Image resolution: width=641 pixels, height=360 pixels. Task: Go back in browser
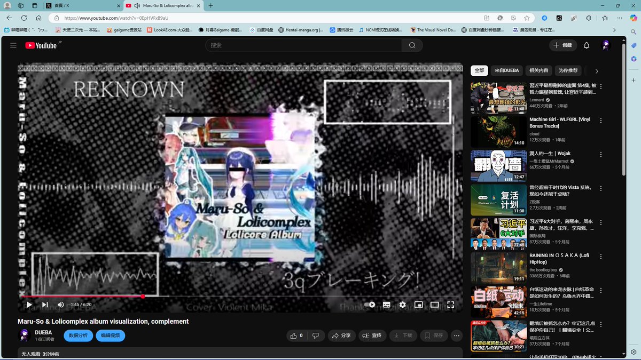[x=9, y=18]
